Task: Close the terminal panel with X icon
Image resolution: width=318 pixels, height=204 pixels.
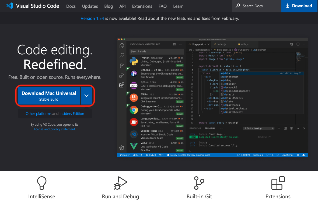Action: point(304,128)
